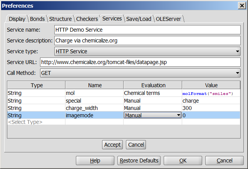The width and height of the screenshot is (248, 169).
Task: Click Restore Defaults button
Action: [139, 161]
